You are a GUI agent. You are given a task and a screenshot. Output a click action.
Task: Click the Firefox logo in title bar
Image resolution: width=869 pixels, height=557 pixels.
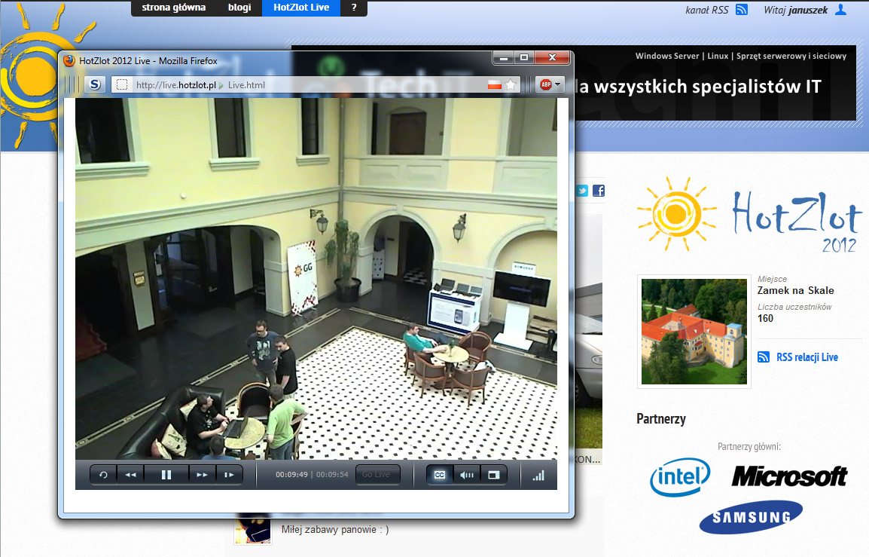69,60
